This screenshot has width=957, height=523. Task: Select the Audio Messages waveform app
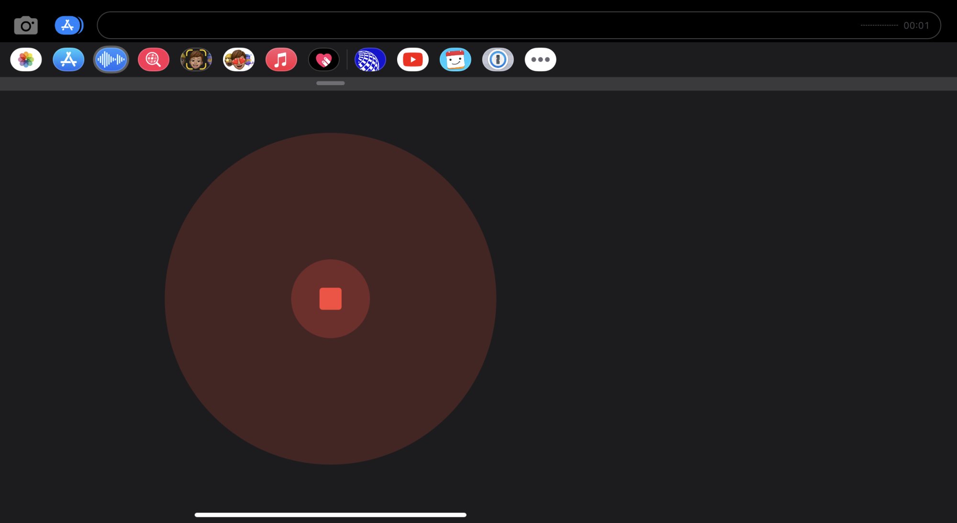click(111, 60)
